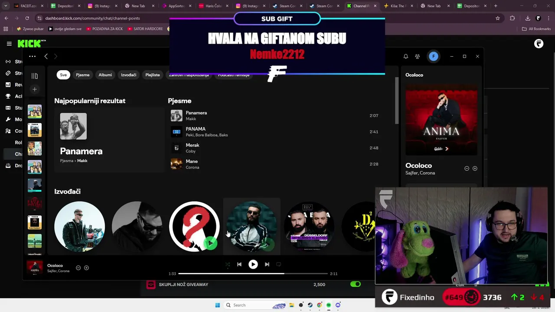The width and height of the screenshot is (555, 312).
Task: Bookmark this page with star icon
Action: coord(498,18)
